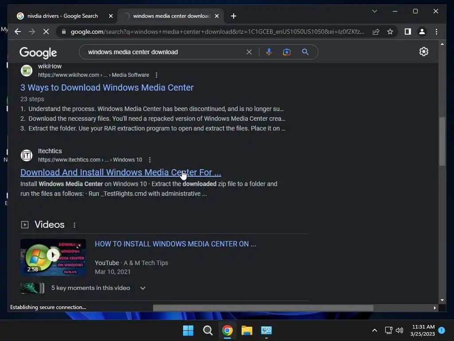Click the 'YouTube · A & M Tech Tips' text
454x341 pixels.
131,263
